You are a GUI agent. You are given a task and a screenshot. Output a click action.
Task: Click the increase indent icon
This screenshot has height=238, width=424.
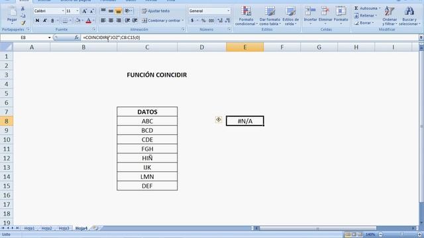click(134, 20)
